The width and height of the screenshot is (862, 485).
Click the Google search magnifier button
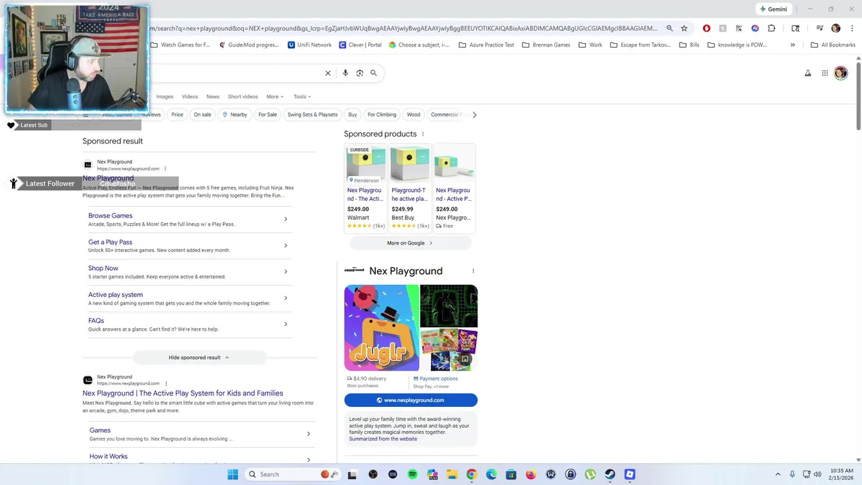click(x=374, y=73)
